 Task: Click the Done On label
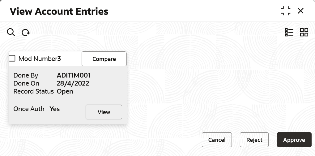tap(26, 83)
